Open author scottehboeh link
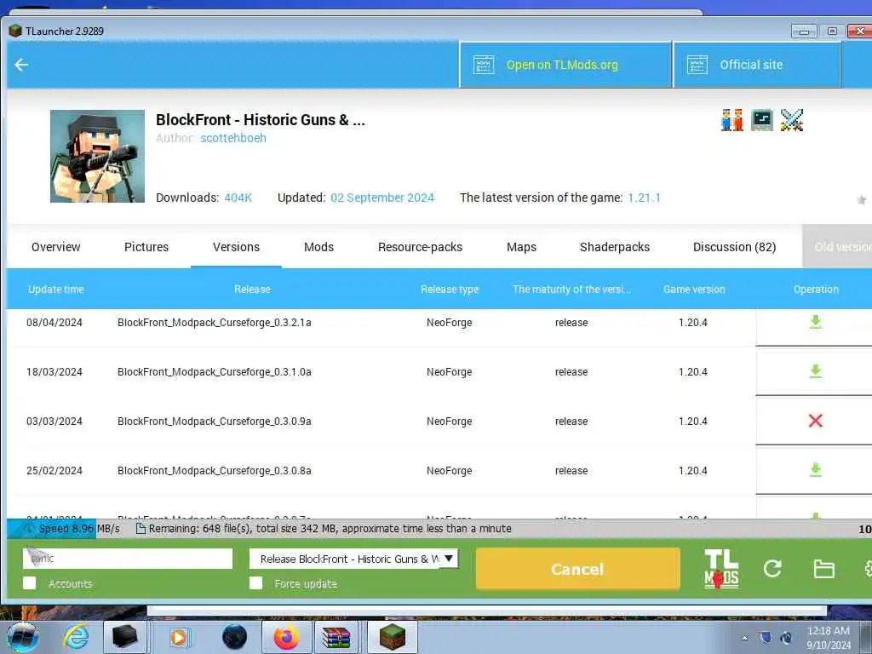Viewport: 872px width, 654px height. point(233,138)
